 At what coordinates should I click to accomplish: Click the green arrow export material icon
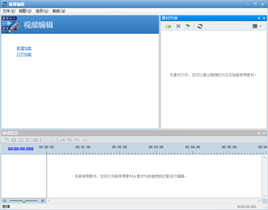[x=188, y=26]
